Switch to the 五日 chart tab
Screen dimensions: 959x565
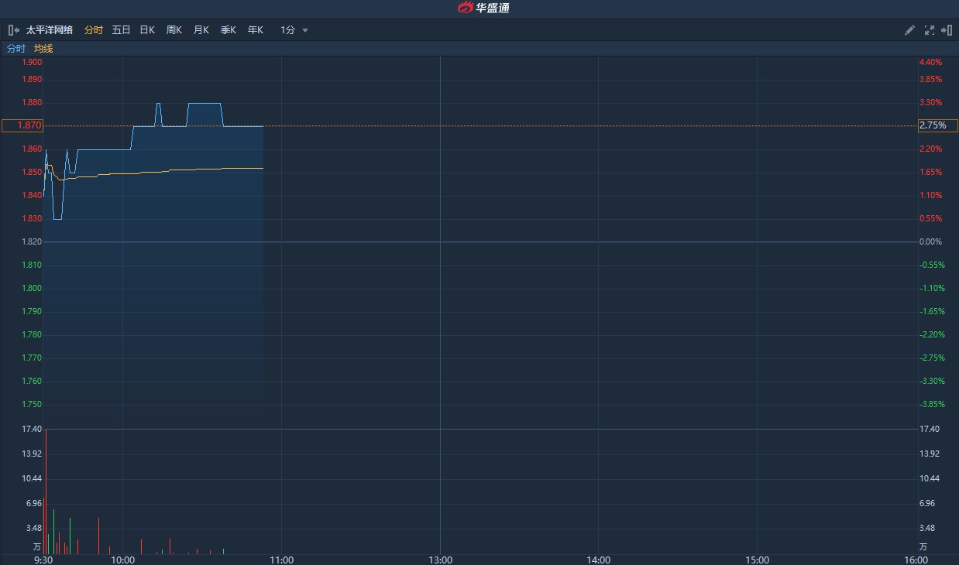[121, 30]
